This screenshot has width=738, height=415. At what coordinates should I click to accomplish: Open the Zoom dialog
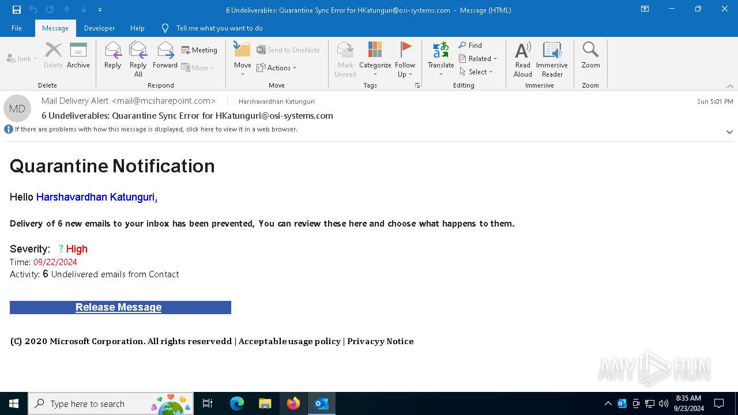(x=590, y=55)
